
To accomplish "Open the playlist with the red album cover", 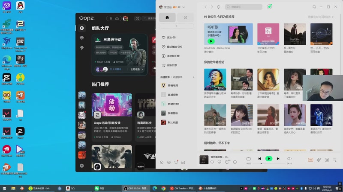I will click(x=163, y=122).
